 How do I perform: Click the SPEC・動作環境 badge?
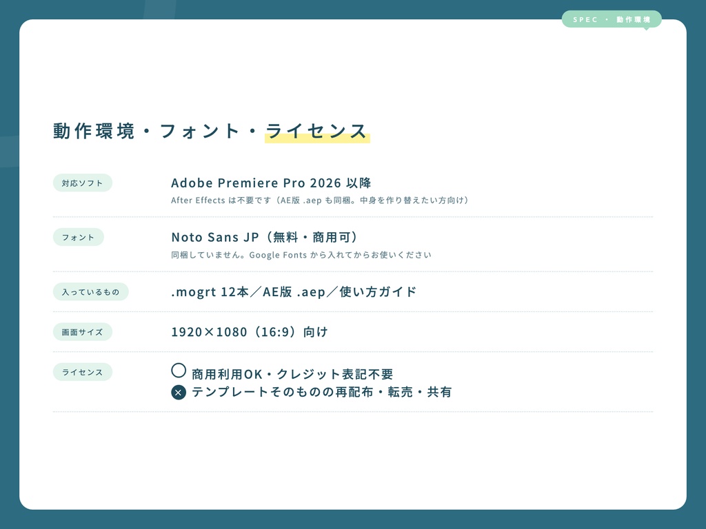[x=612, y=19]
